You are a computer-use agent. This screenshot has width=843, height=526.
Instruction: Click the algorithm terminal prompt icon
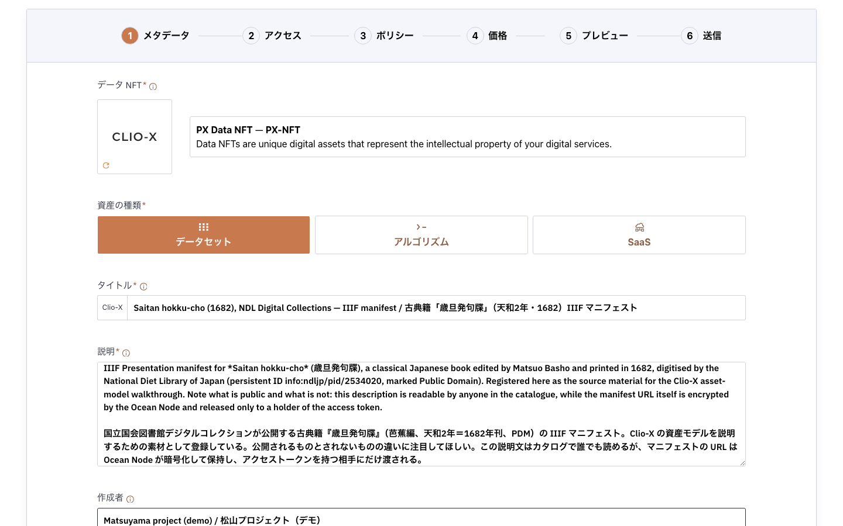click(421, 227)
